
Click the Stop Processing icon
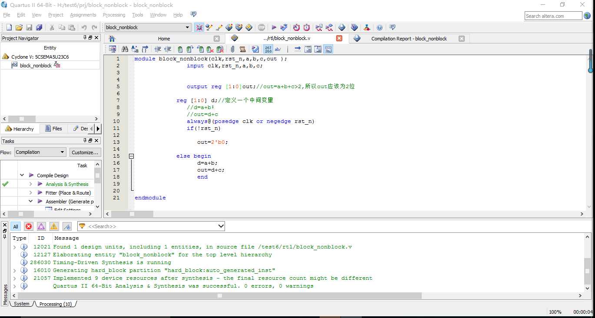(x=261, y=27)
